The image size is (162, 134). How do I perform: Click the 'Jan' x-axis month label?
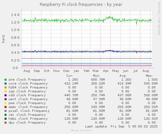tap(76, 71)
